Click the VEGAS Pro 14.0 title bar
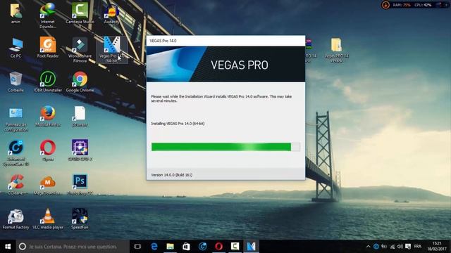Screen dimensions: 451x253 (225, 41)
